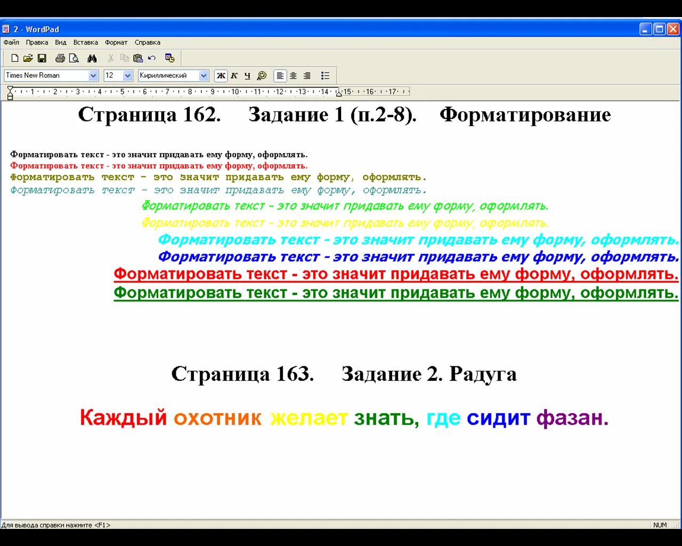
Task: Click the purple word 'фазан.'
Action: [572, 417]
